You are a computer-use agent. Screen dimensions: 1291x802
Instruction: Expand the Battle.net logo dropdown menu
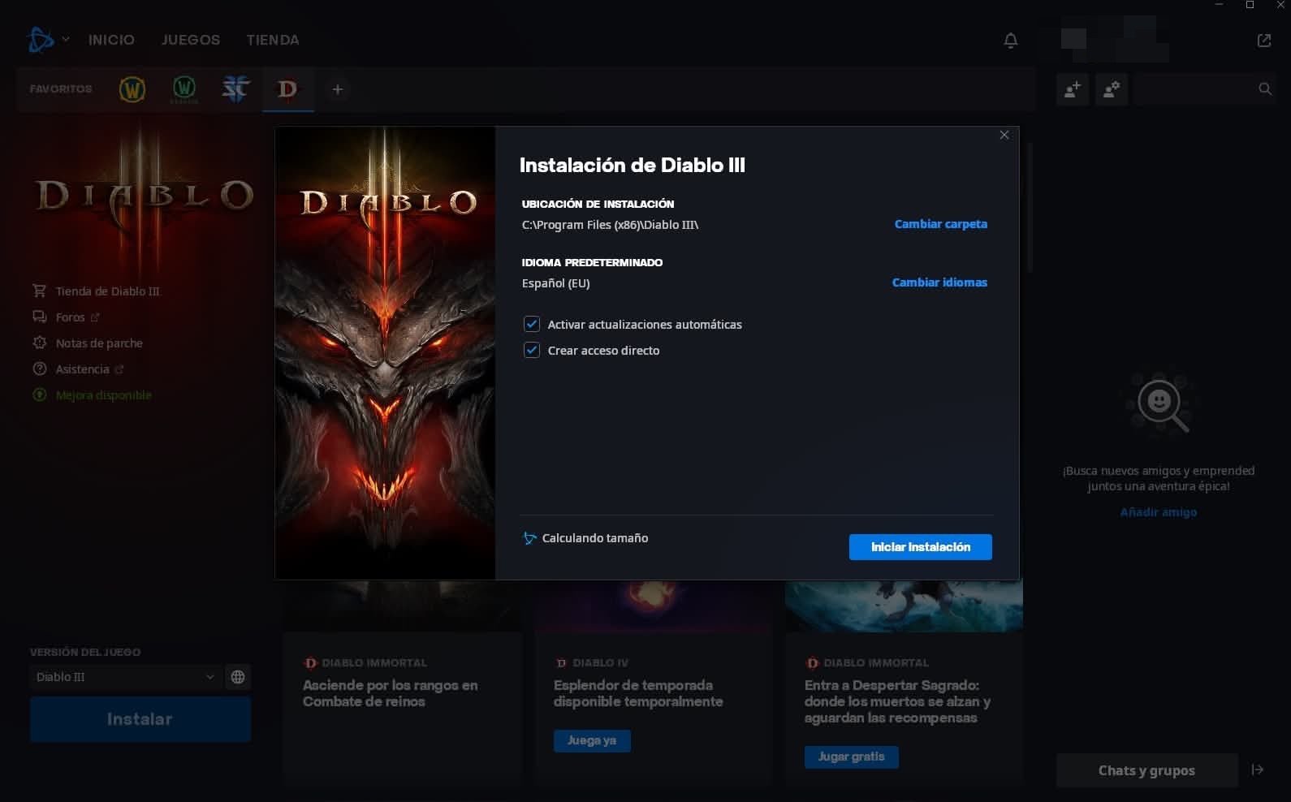(47, 40)
